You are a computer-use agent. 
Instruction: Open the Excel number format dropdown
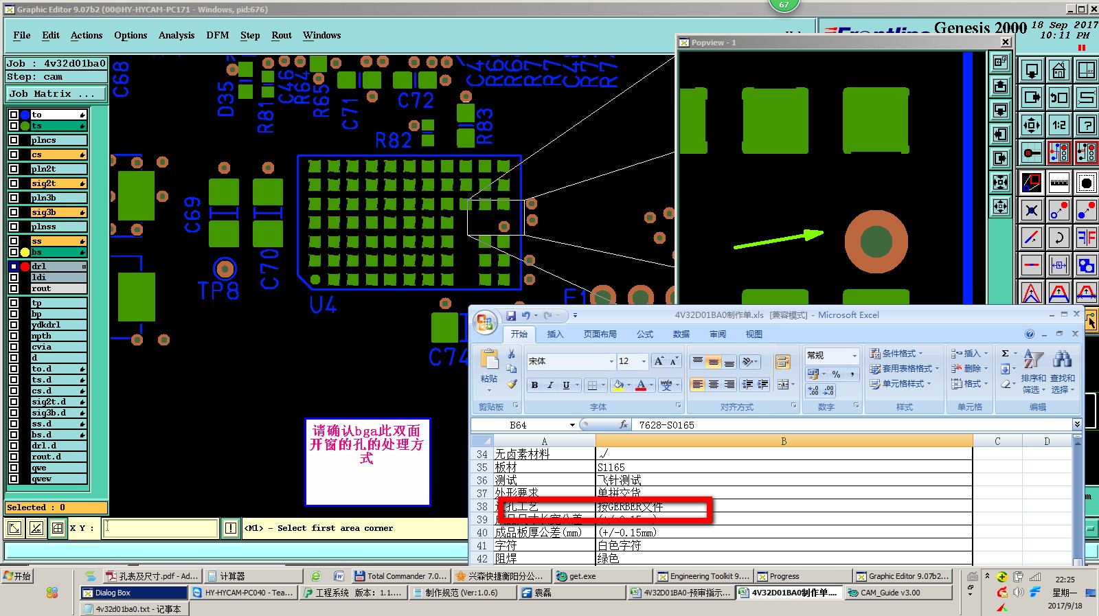(854, 356)
